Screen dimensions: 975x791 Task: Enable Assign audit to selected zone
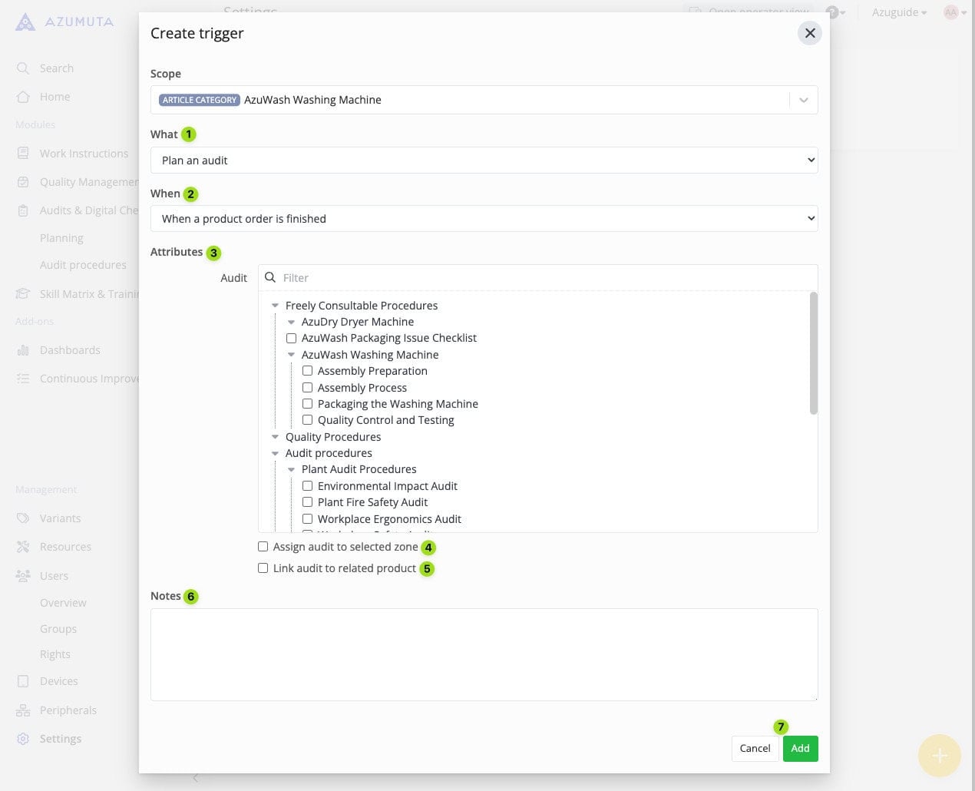pos(263,547)
